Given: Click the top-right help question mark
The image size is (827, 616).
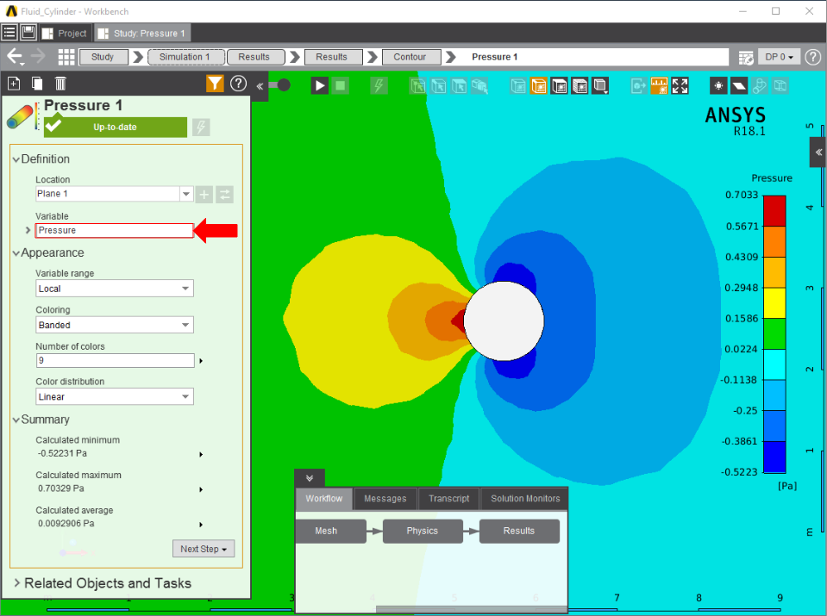Looking at the screenshot, I should tap(813, 56).
